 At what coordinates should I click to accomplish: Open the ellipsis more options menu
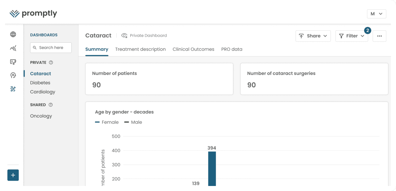coord(379,36)
